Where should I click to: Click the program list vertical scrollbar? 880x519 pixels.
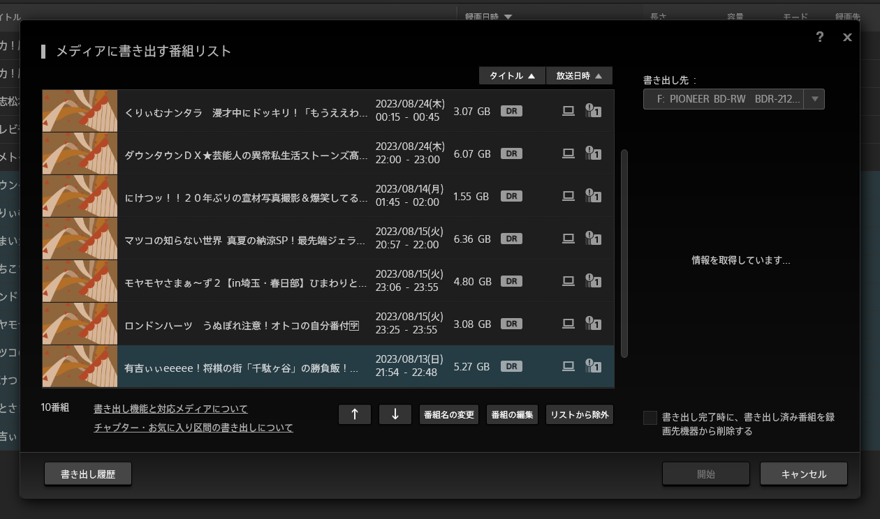624,253
